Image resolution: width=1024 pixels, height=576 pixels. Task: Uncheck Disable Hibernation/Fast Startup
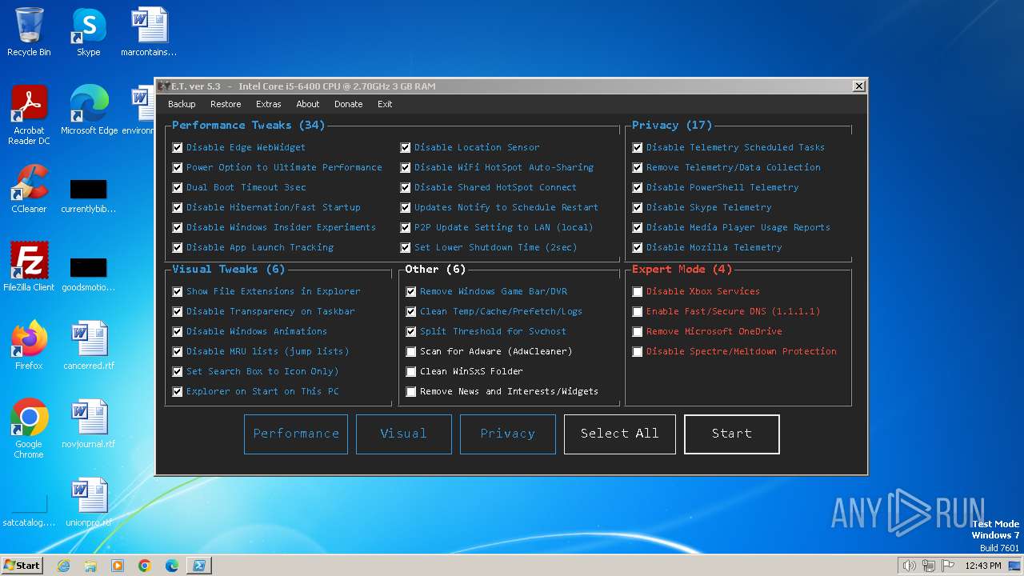(x=178, y=207)
